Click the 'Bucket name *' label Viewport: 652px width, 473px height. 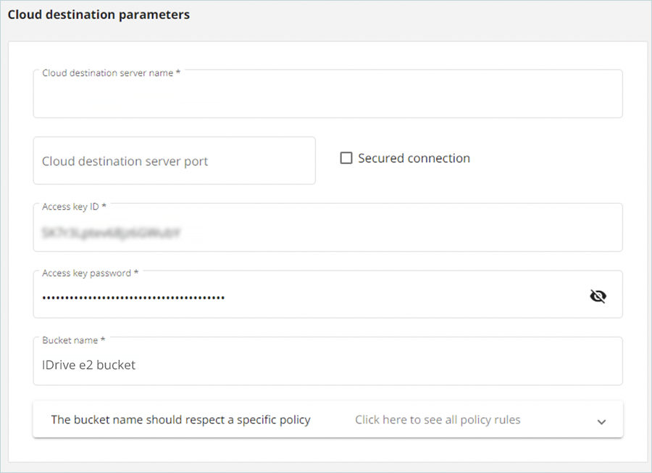click(73, 340)
